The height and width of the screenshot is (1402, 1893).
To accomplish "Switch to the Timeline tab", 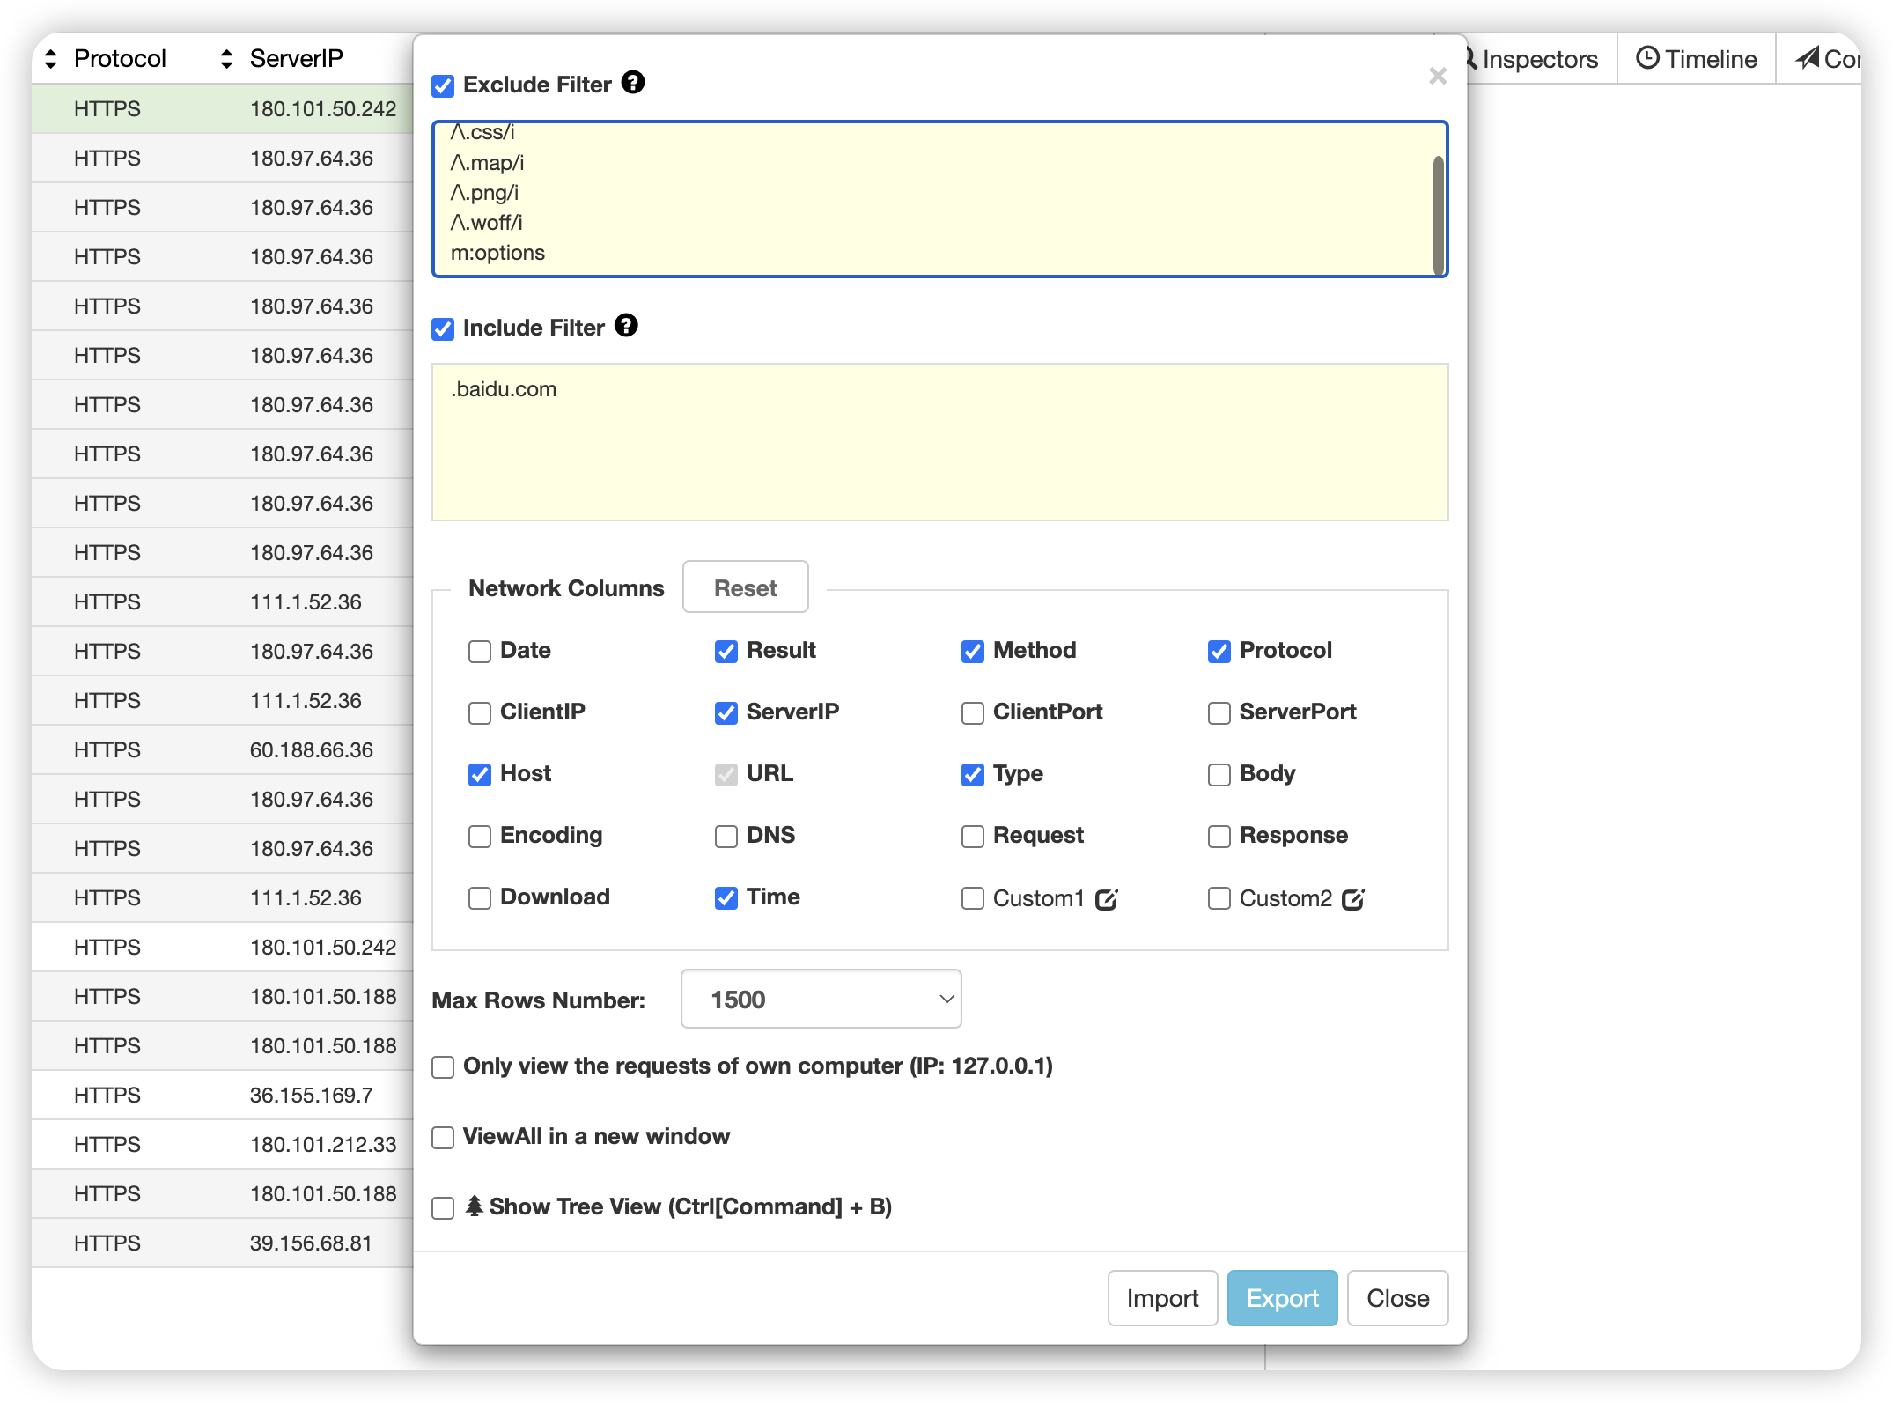I will 1696,59.
